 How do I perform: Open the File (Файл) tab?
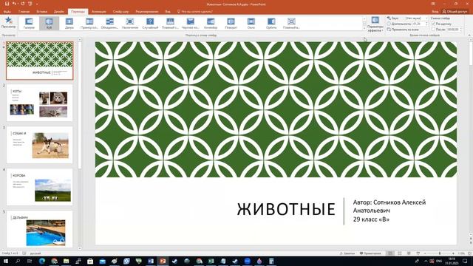pos(7,12)
